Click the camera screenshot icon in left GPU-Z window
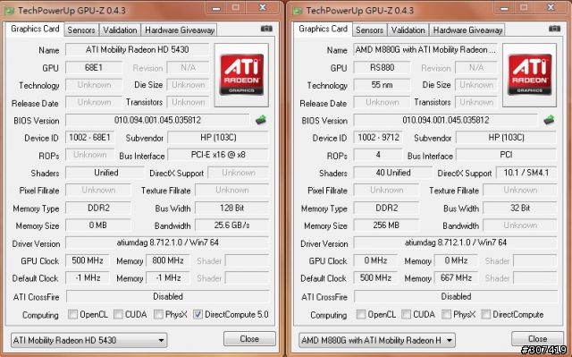Screen dimensions: 572x357 pyautogui.click(x=266, y=29)
